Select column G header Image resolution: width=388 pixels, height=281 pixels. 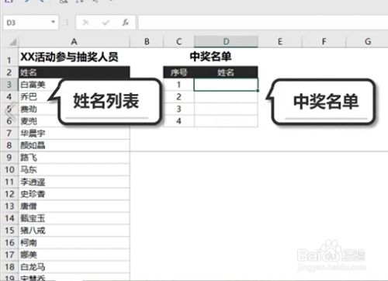tap(368, 42)
